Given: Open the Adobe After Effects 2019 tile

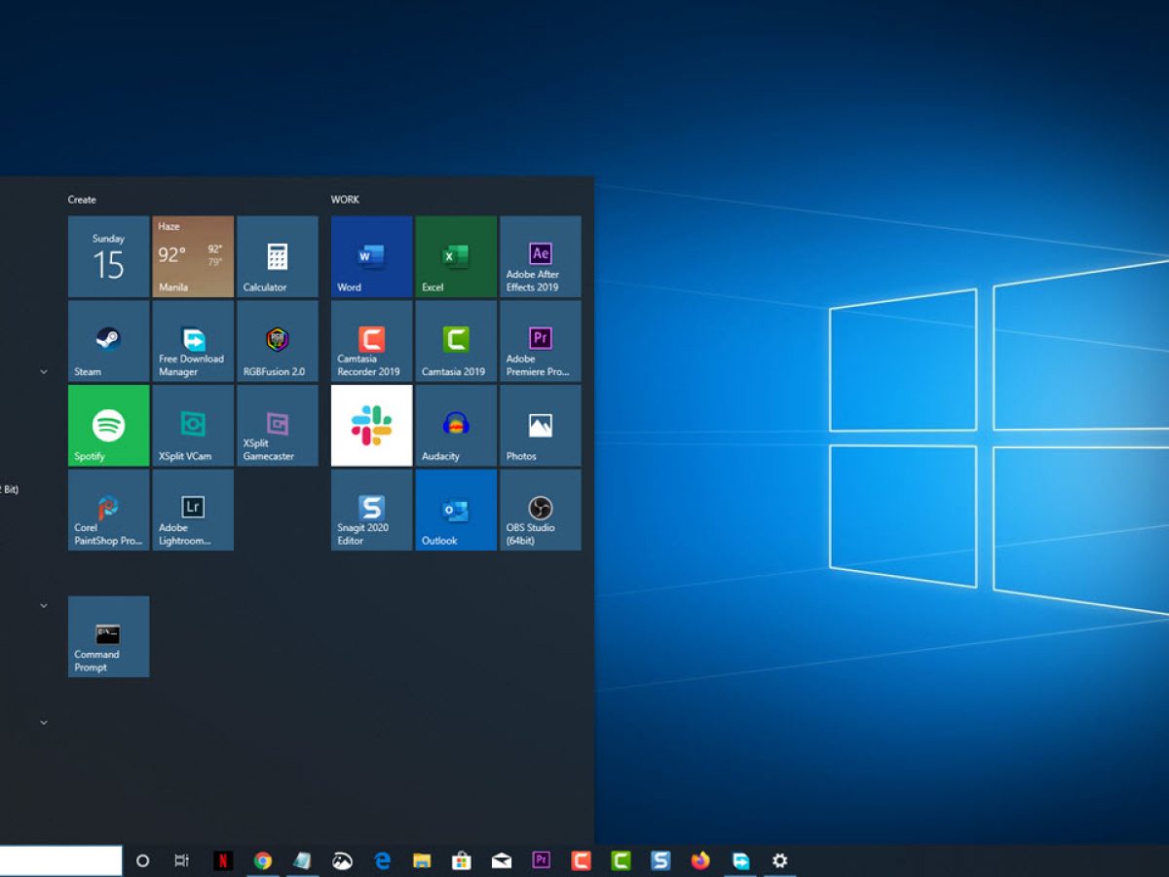Looking at the screenshot, I should pyautogui.click(x=541, y=256).
